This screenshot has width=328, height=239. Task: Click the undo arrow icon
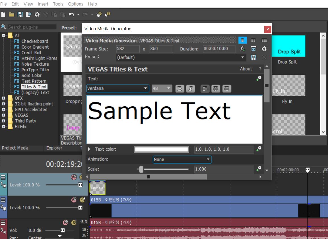pyautogui.click(x=71, y=14)
